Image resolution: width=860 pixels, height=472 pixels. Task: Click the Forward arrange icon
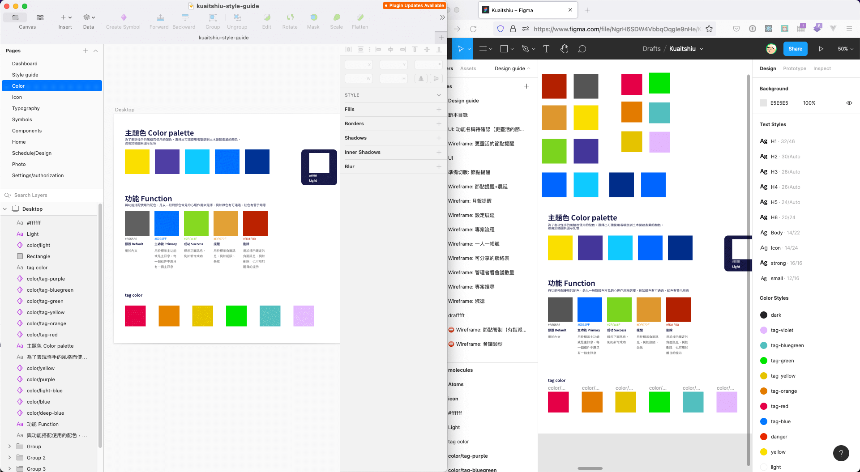tap(160, 17)
